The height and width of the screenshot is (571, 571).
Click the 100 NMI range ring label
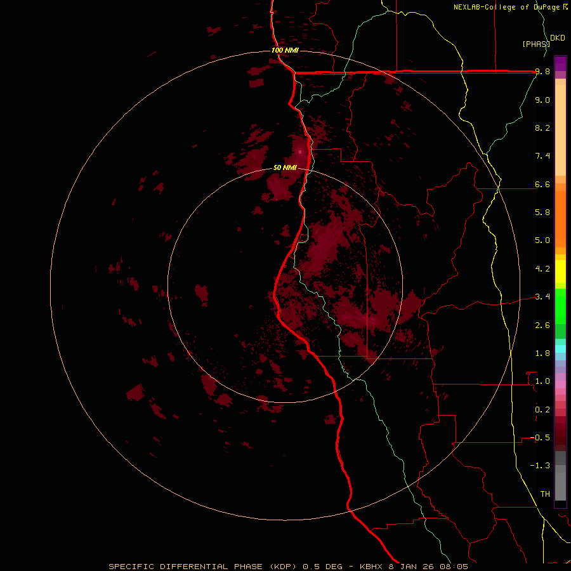coord(285,50)
